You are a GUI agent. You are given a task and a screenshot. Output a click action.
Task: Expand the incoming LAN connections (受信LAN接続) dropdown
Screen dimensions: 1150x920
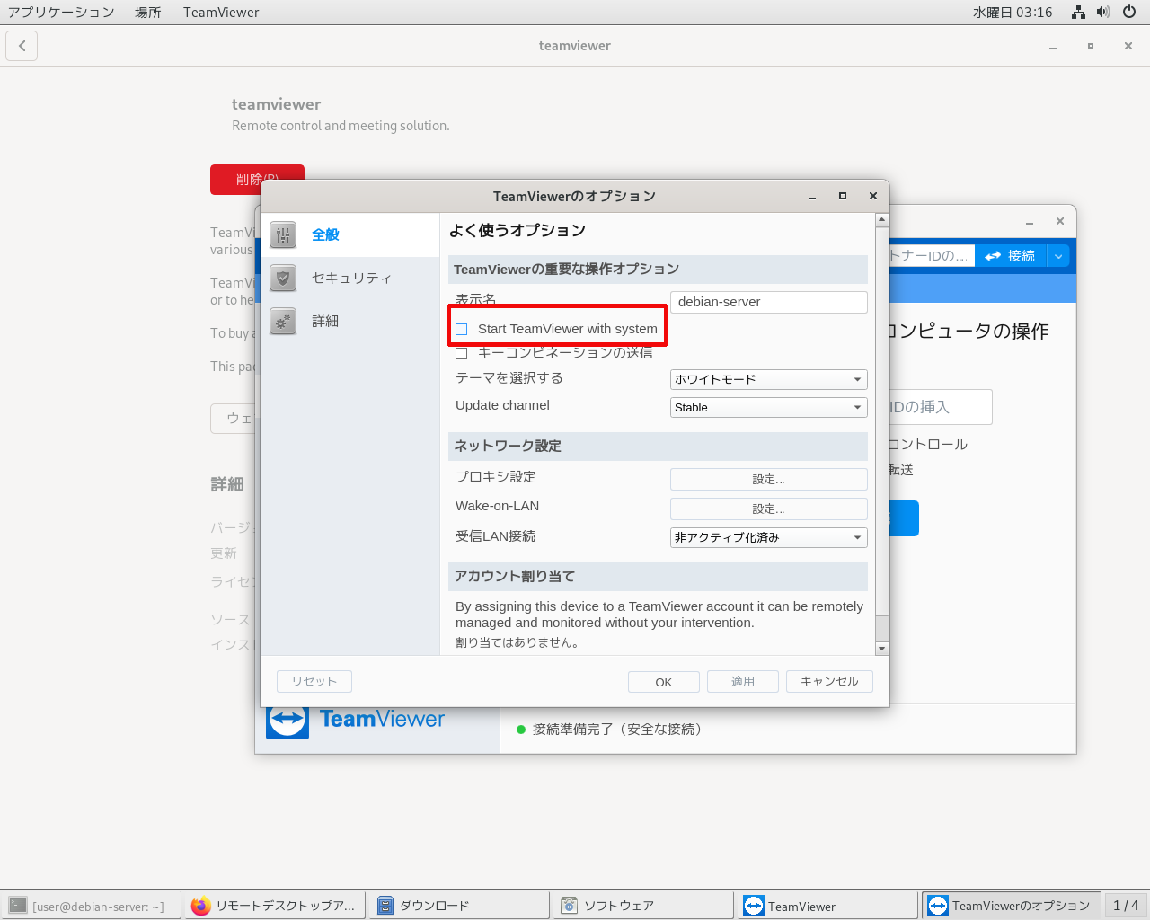[768, 537]
